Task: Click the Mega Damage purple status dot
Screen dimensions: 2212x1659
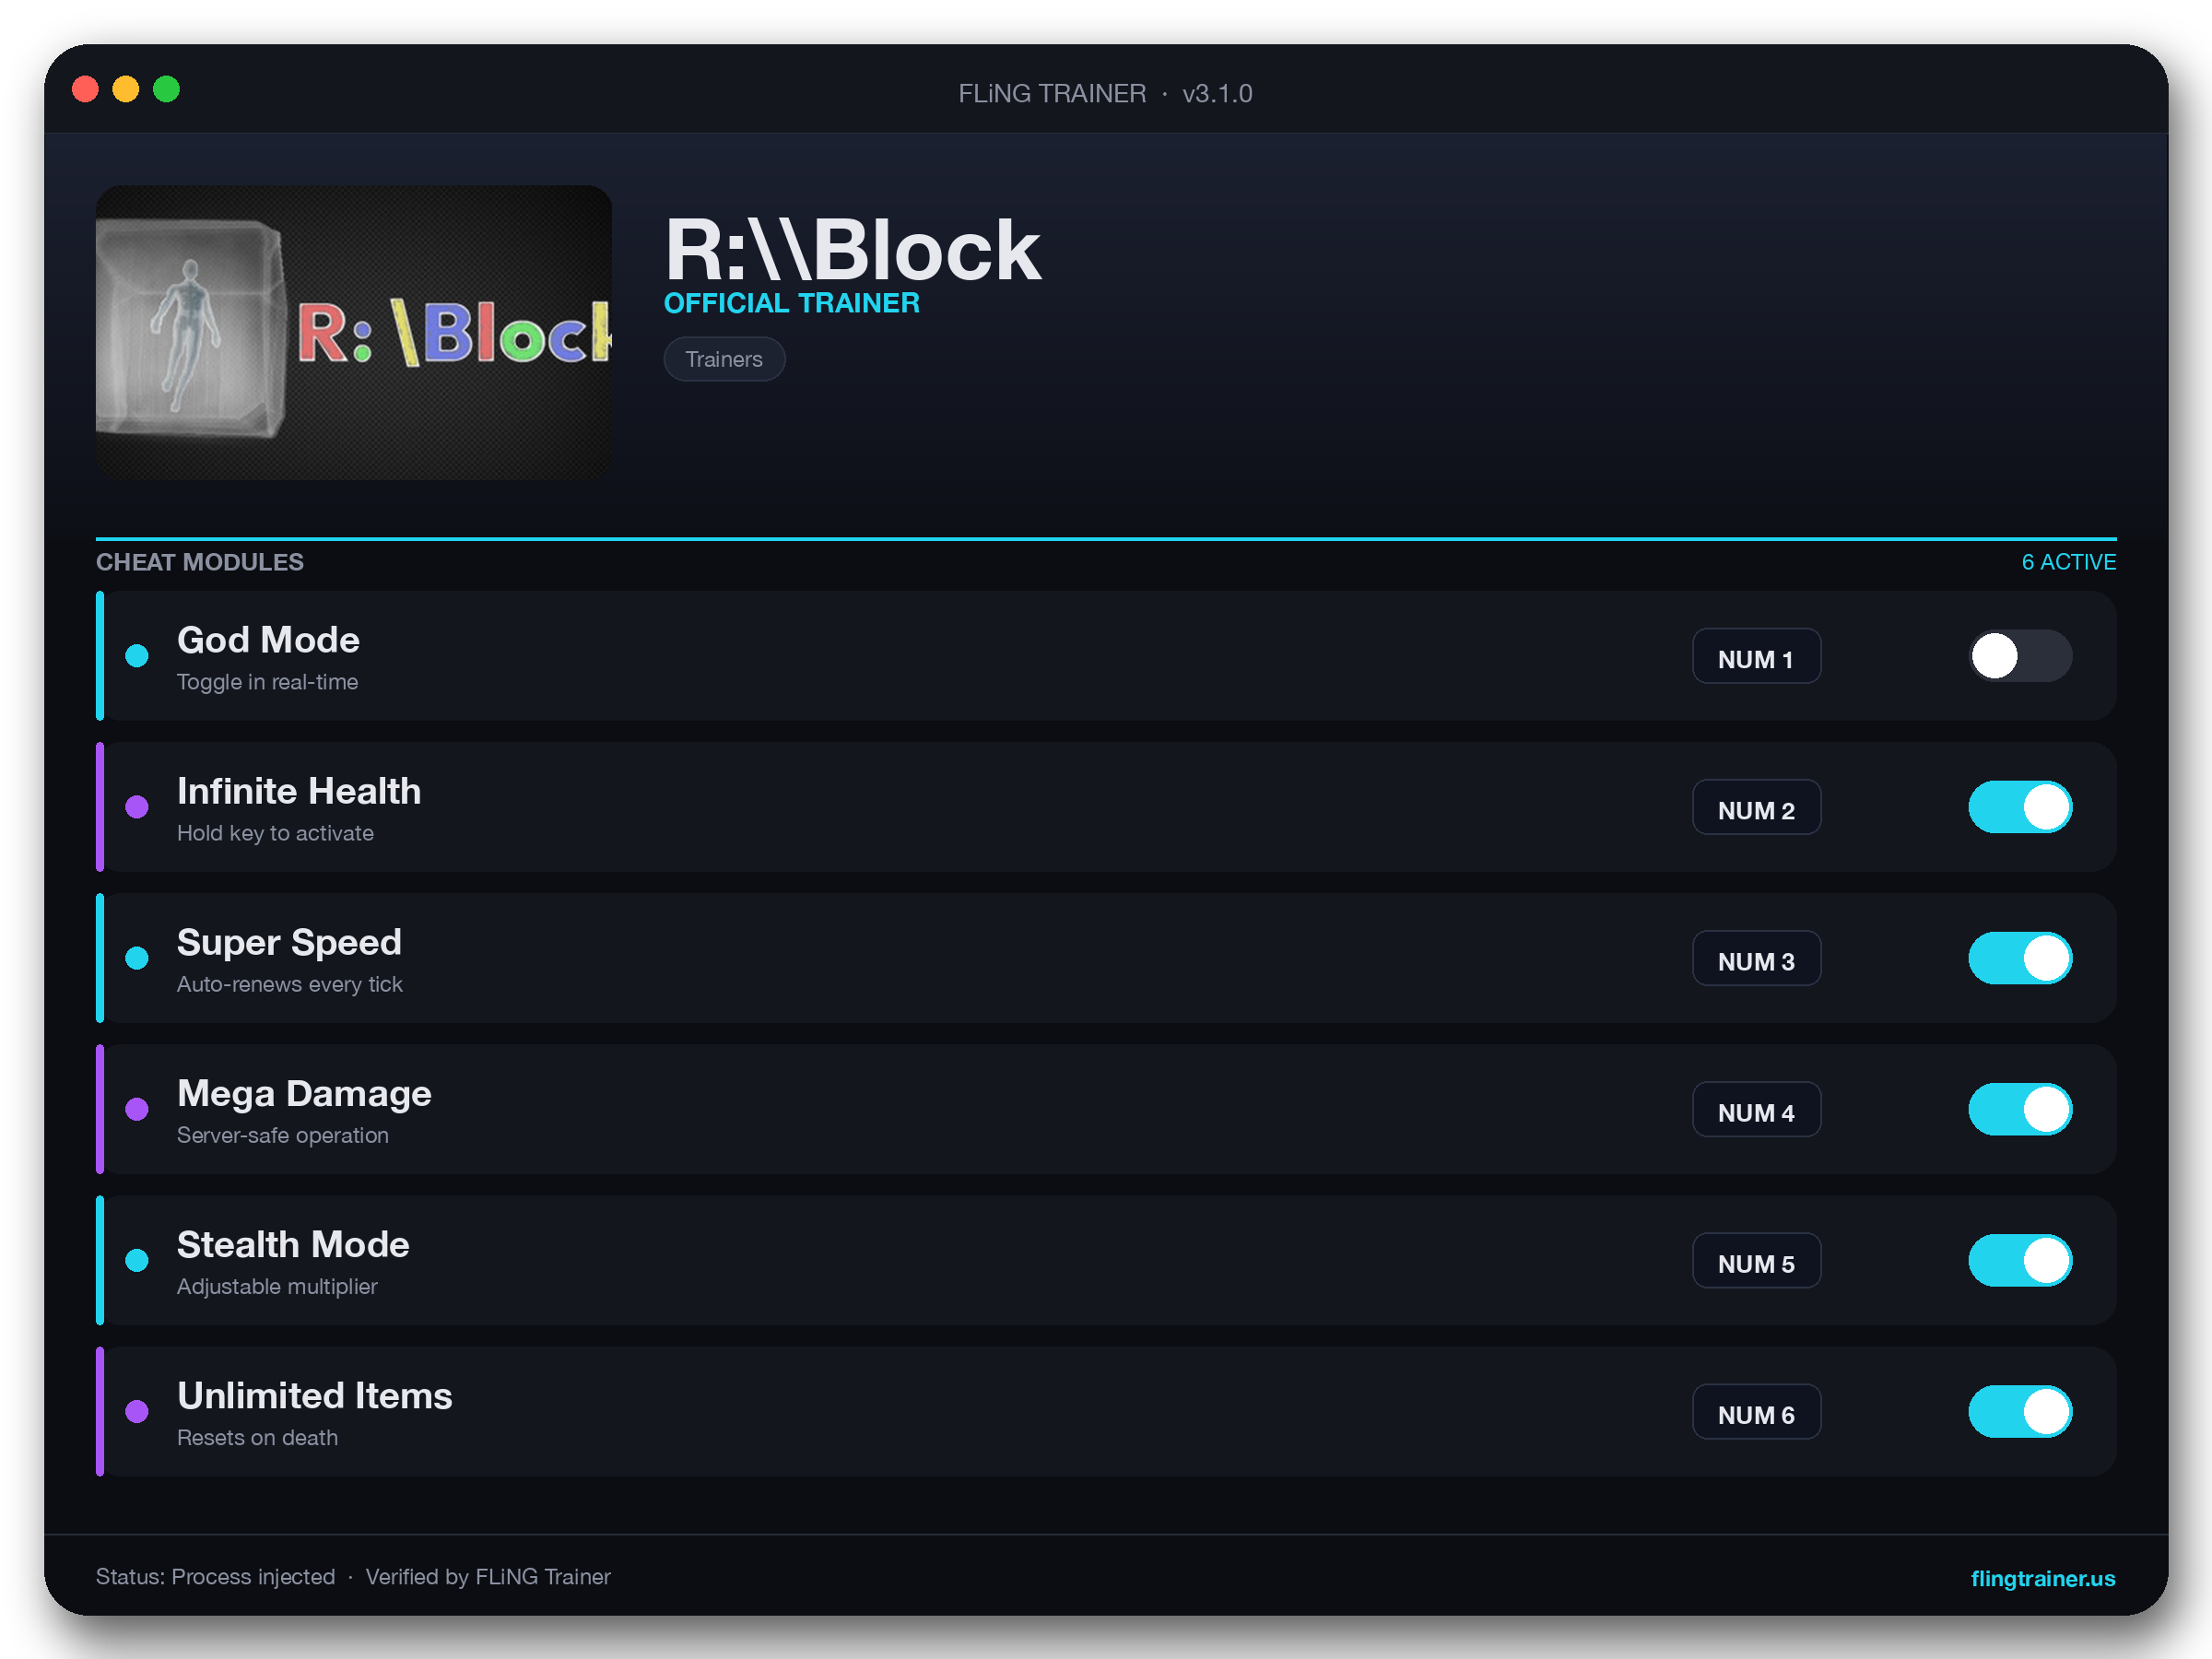Action: [x=137, y=1109]
